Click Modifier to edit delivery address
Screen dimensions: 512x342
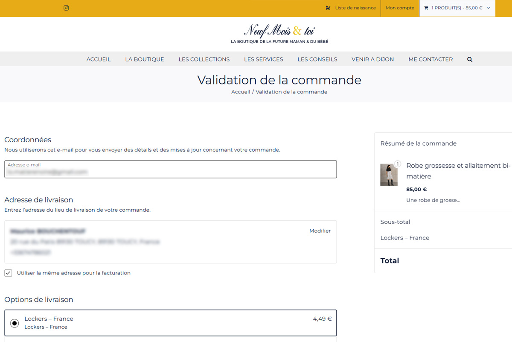tap(320, 231)
